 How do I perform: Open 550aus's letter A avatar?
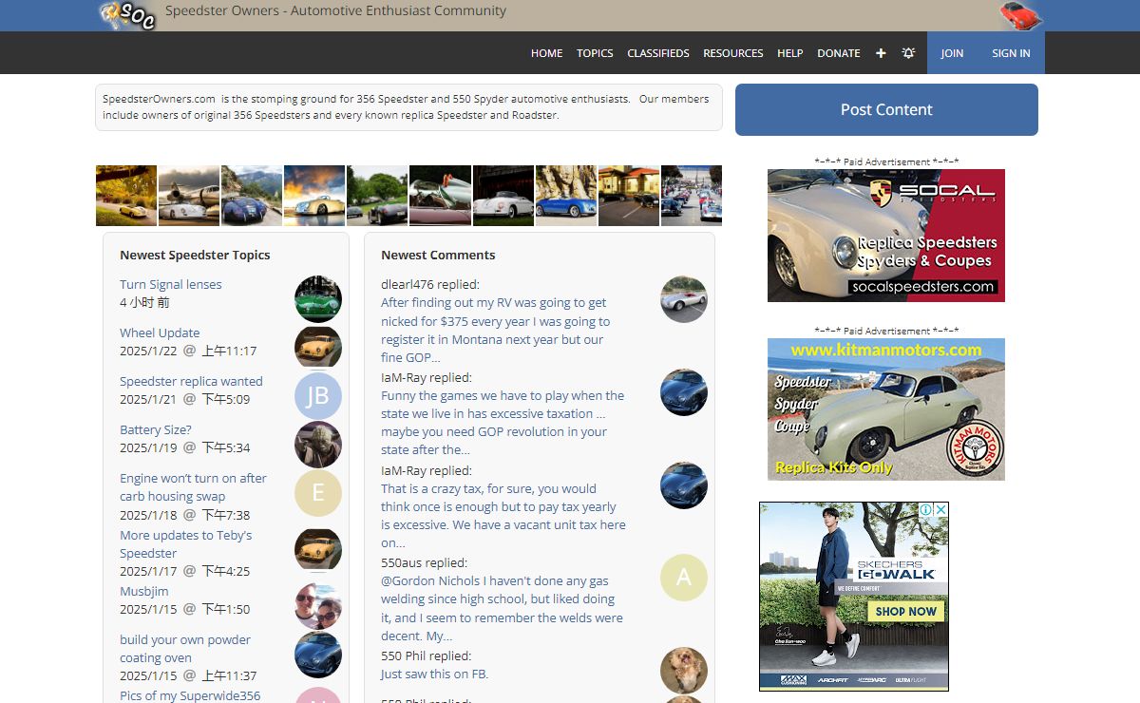coord(684,578)
